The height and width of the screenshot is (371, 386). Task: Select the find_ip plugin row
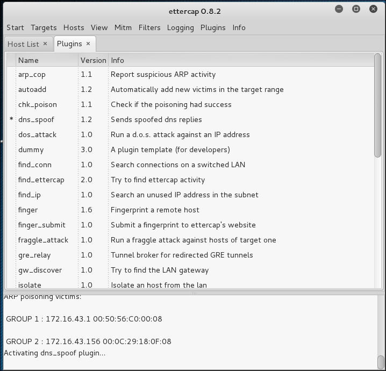[190, 195]
